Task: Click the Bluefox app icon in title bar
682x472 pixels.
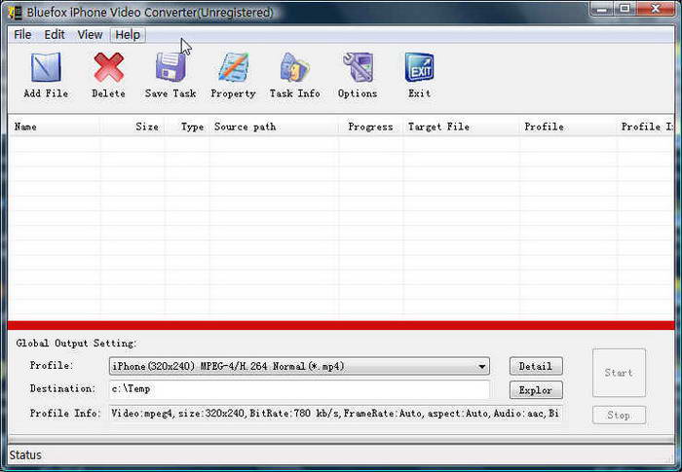Action: [16, 13]
